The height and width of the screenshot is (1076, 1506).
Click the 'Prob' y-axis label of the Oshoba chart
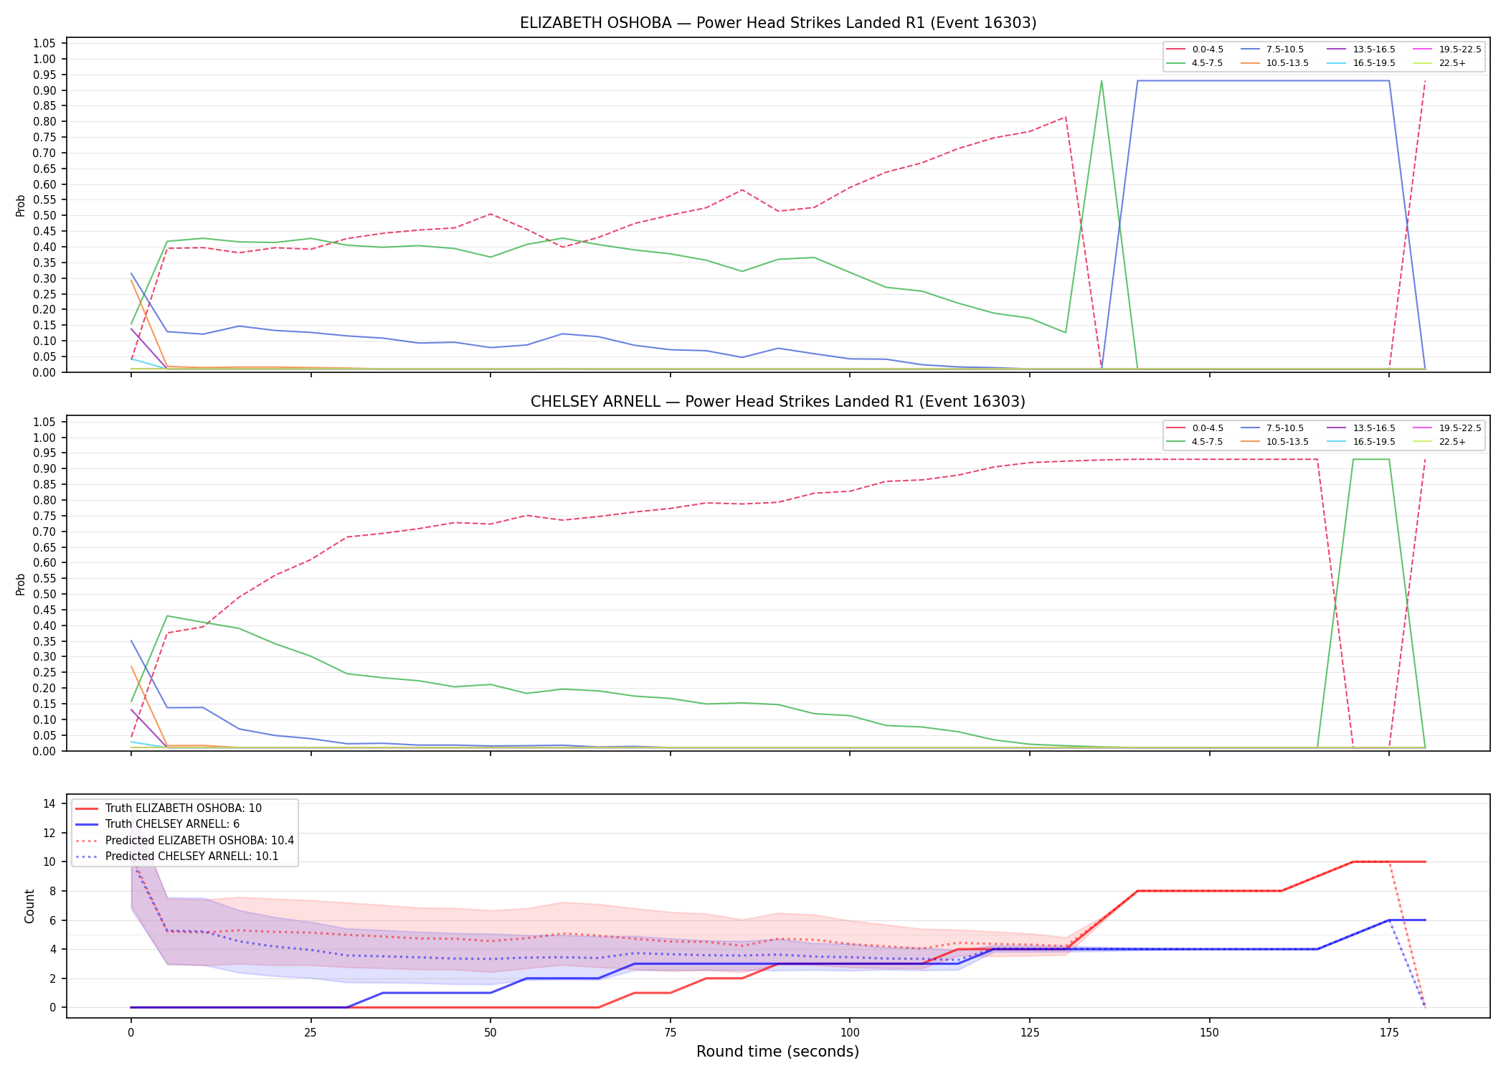point(21,205)
